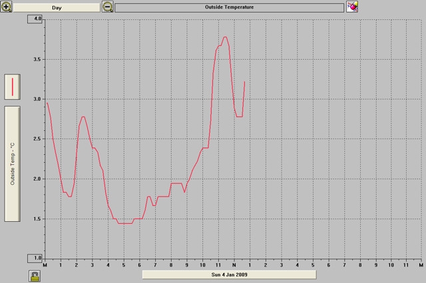Click the 3.5 value on the y-axis
This screenshot has width=426, height=283.
click(38, 60)
